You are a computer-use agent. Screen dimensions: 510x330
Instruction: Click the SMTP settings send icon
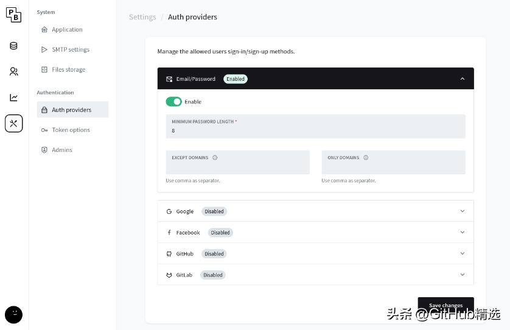[x=44, y=50]
